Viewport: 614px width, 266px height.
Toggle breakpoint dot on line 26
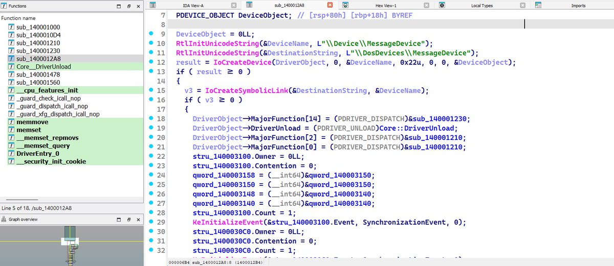pyautogui.click(x=152, y=194)
